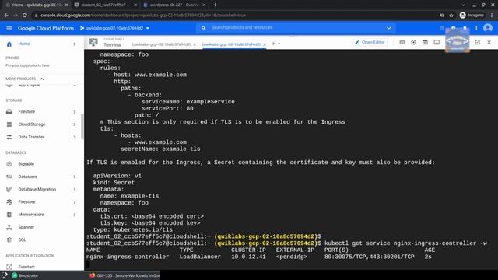Open the console more options menu
This screenshot has width=498, height=280.
click(476, 28)
